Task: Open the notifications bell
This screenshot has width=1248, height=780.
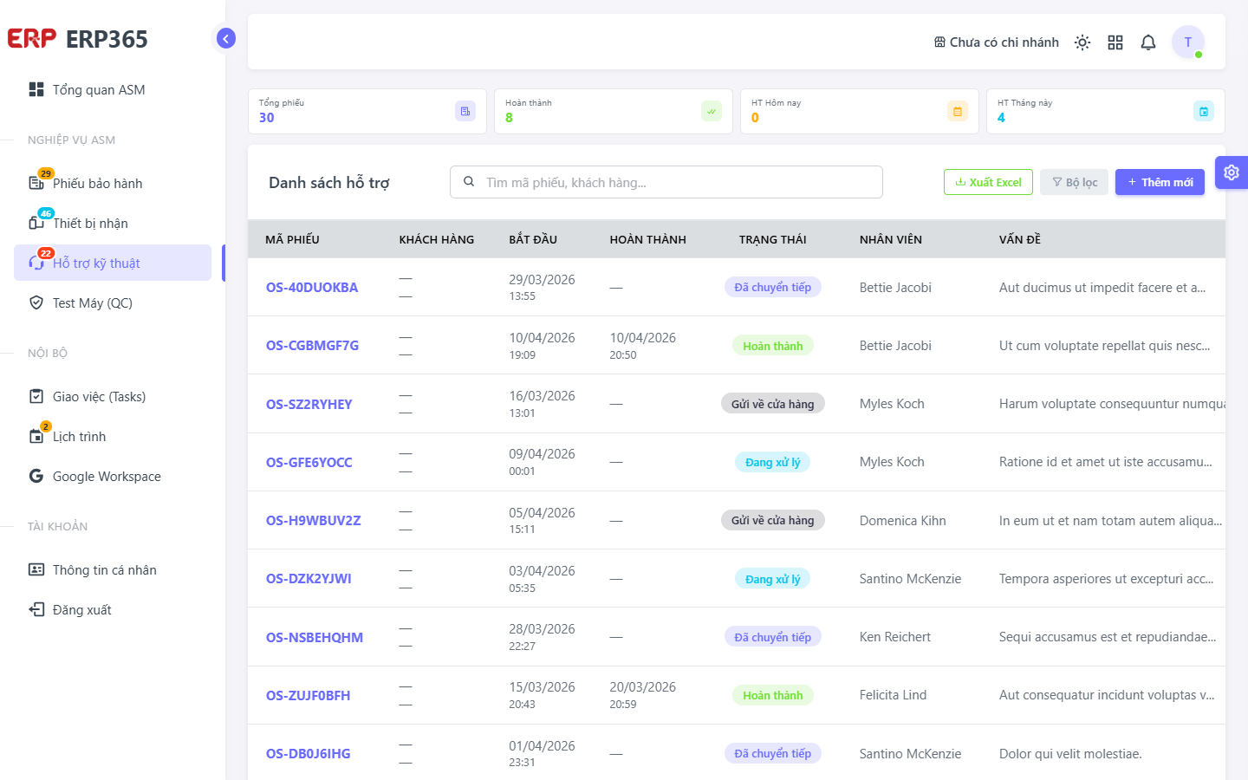Action: point(1148,42)
